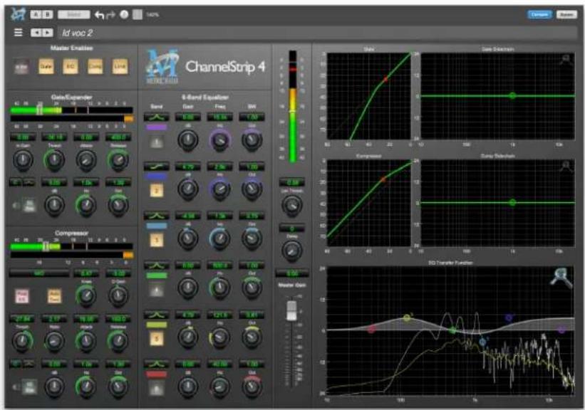This screenshot has height=410, width=585.
Task: Open the band 3 filter type selector above the light blue bar
Action: click(157, 216)
